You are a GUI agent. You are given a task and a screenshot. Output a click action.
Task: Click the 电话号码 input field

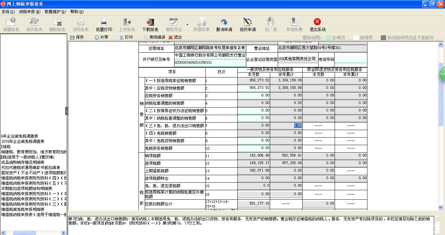(x=351, y=60)
